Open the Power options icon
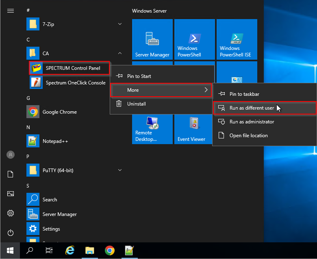The image size is (317, 259). pyautogui.click(x=11, y=233)
